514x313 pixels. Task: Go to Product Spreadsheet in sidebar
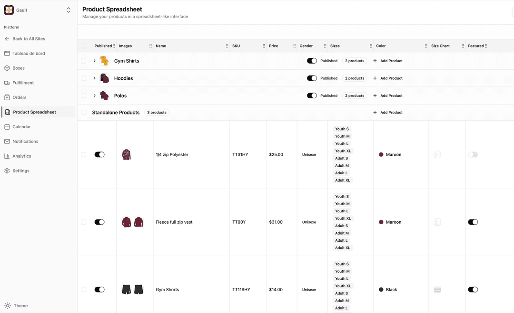pyautogui.click(x=34, y=112)
